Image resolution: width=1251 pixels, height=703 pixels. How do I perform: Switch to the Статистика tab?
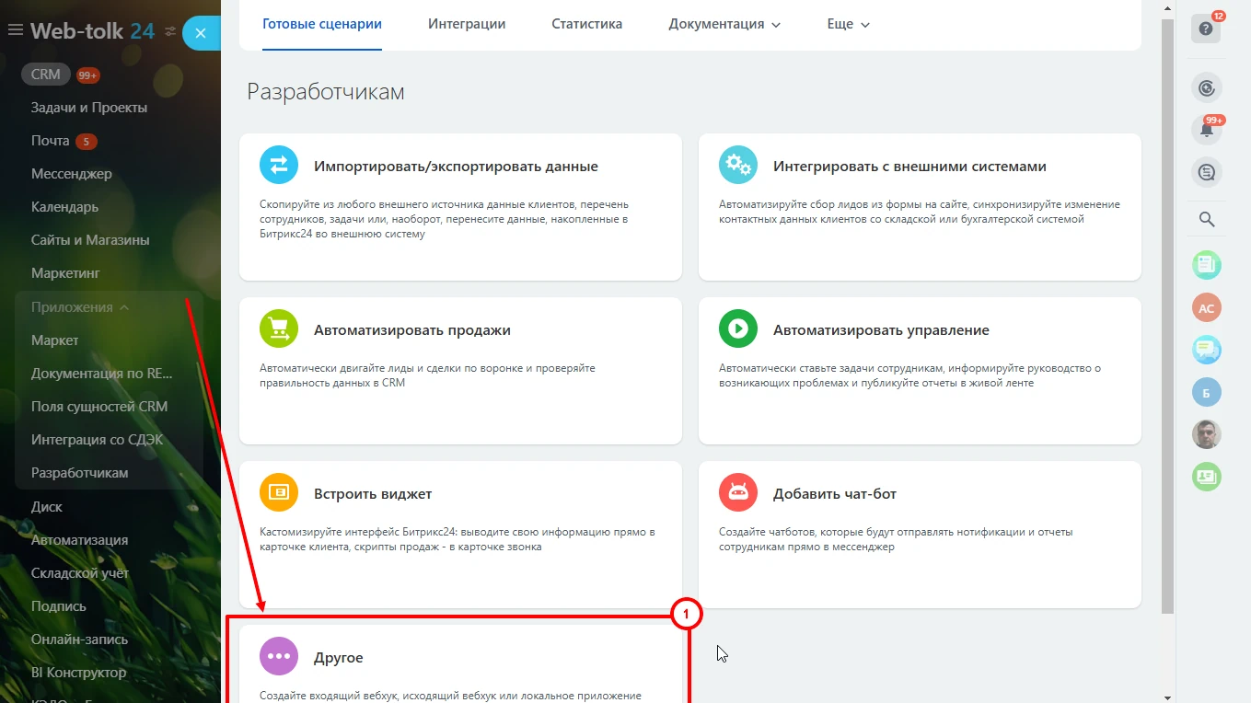(x=586, y=24)
